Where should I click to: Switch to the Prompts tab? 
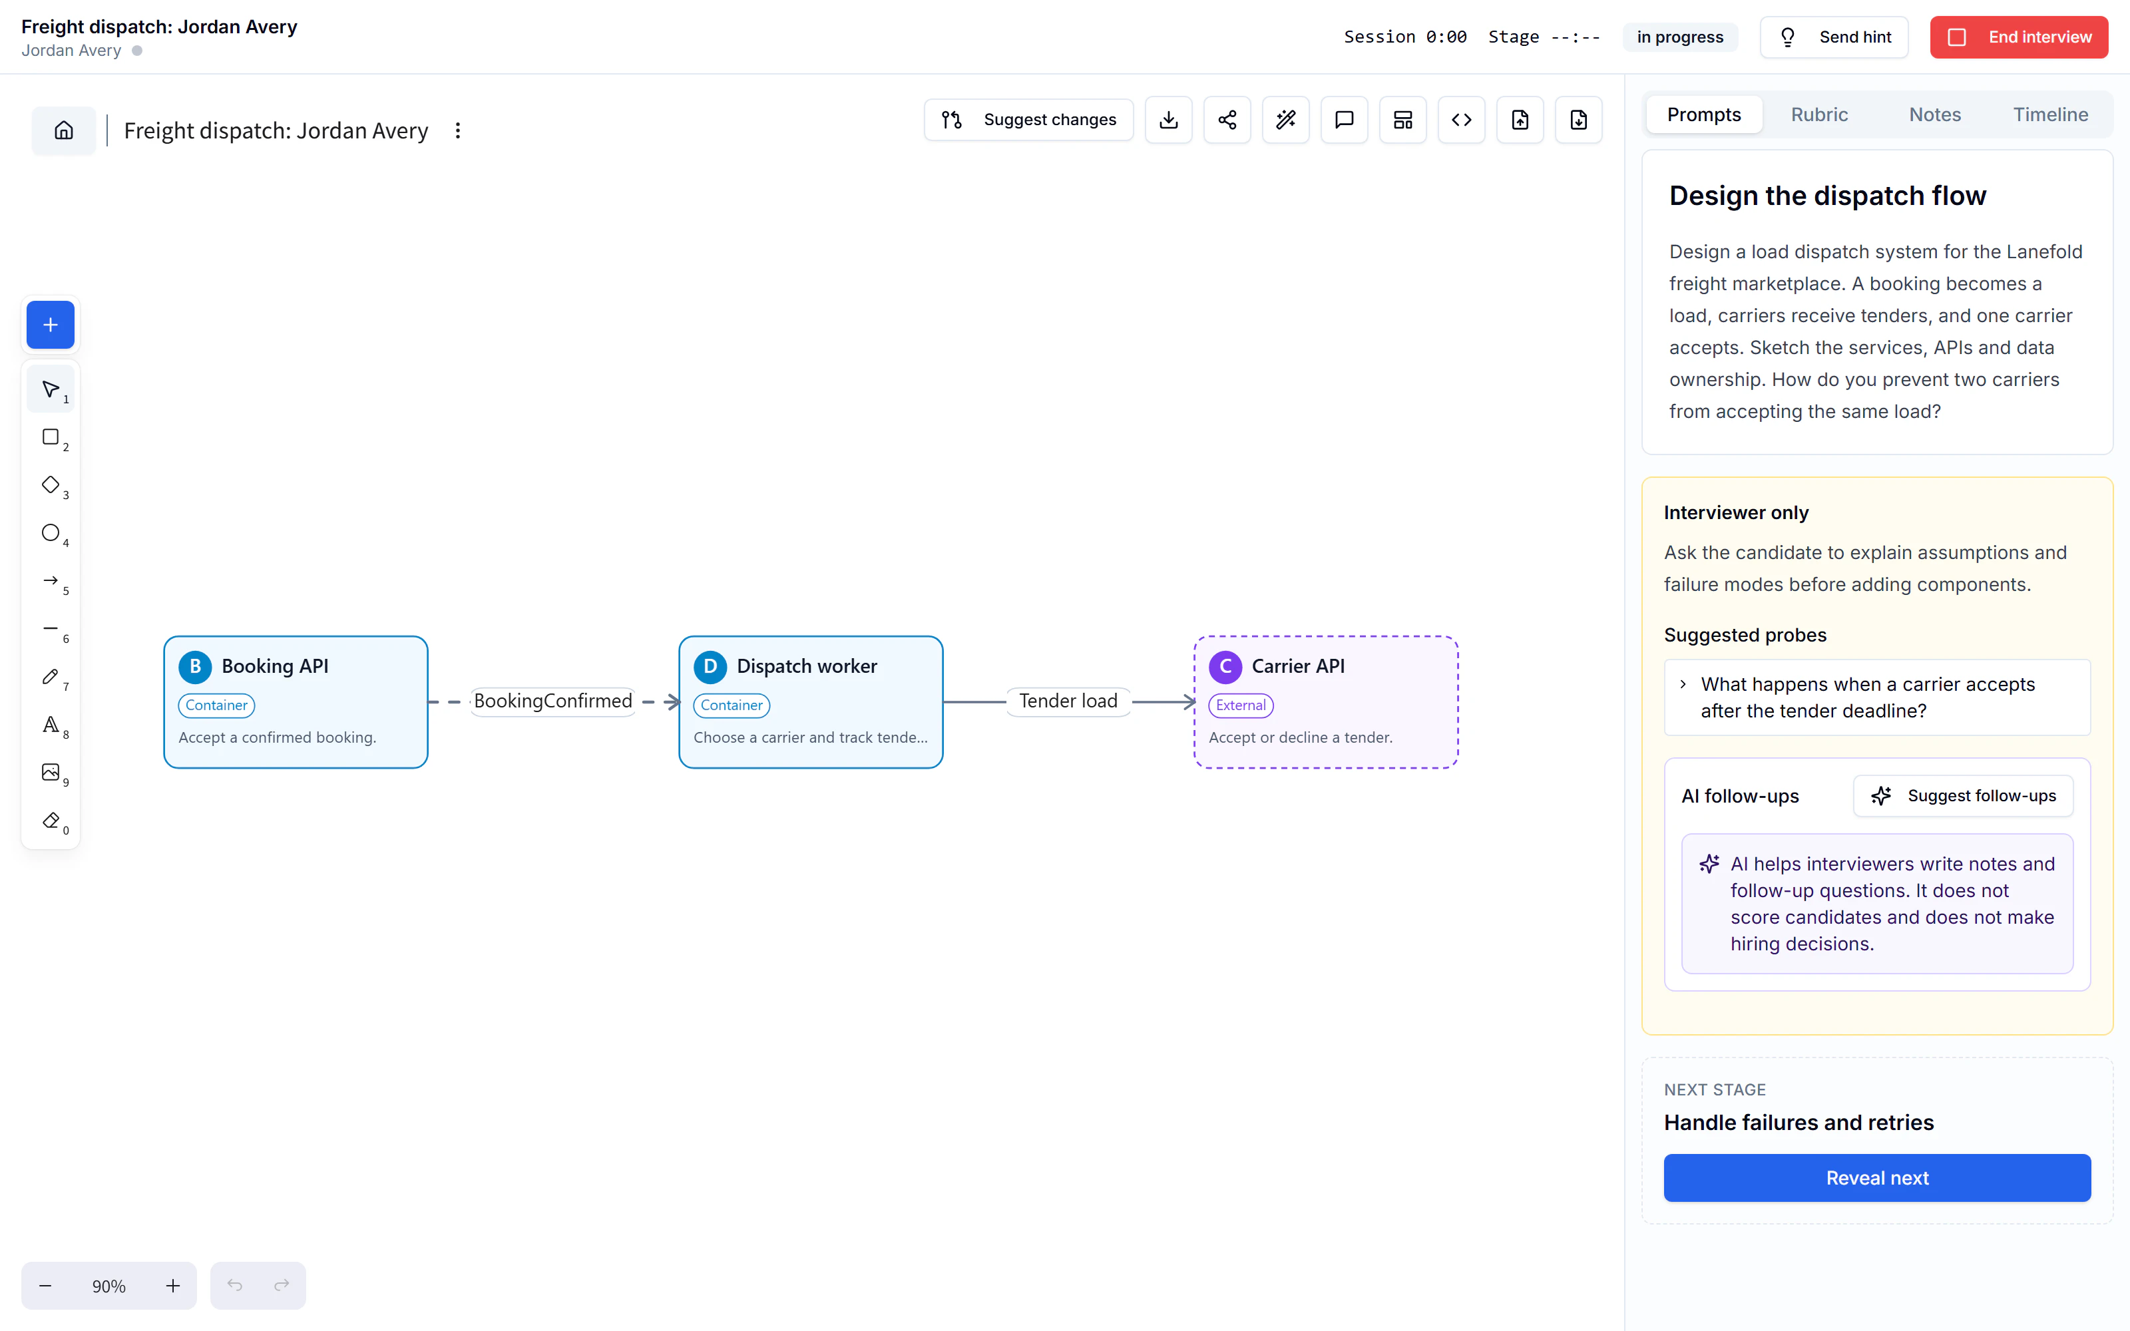point(1704,114)
